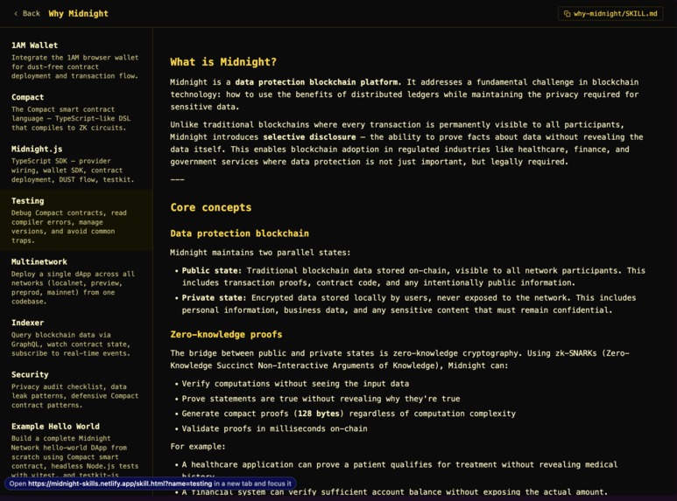
Task: Click the Back chevron arrow icon
Action: point(16,14)
